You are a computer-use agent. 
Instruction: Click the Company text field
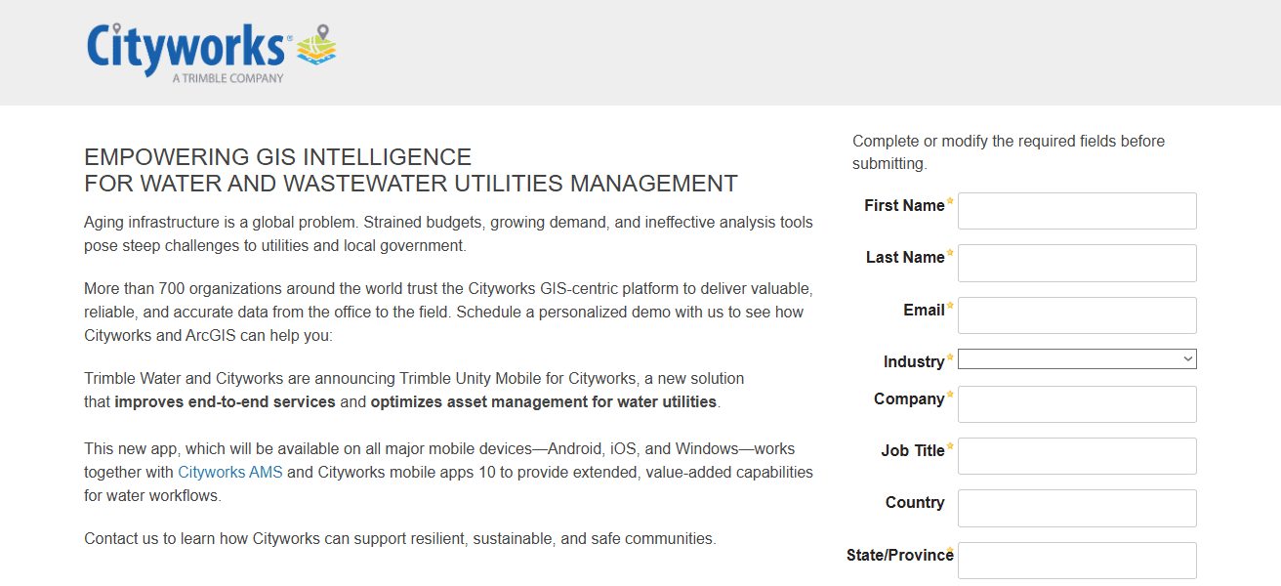1077,404
